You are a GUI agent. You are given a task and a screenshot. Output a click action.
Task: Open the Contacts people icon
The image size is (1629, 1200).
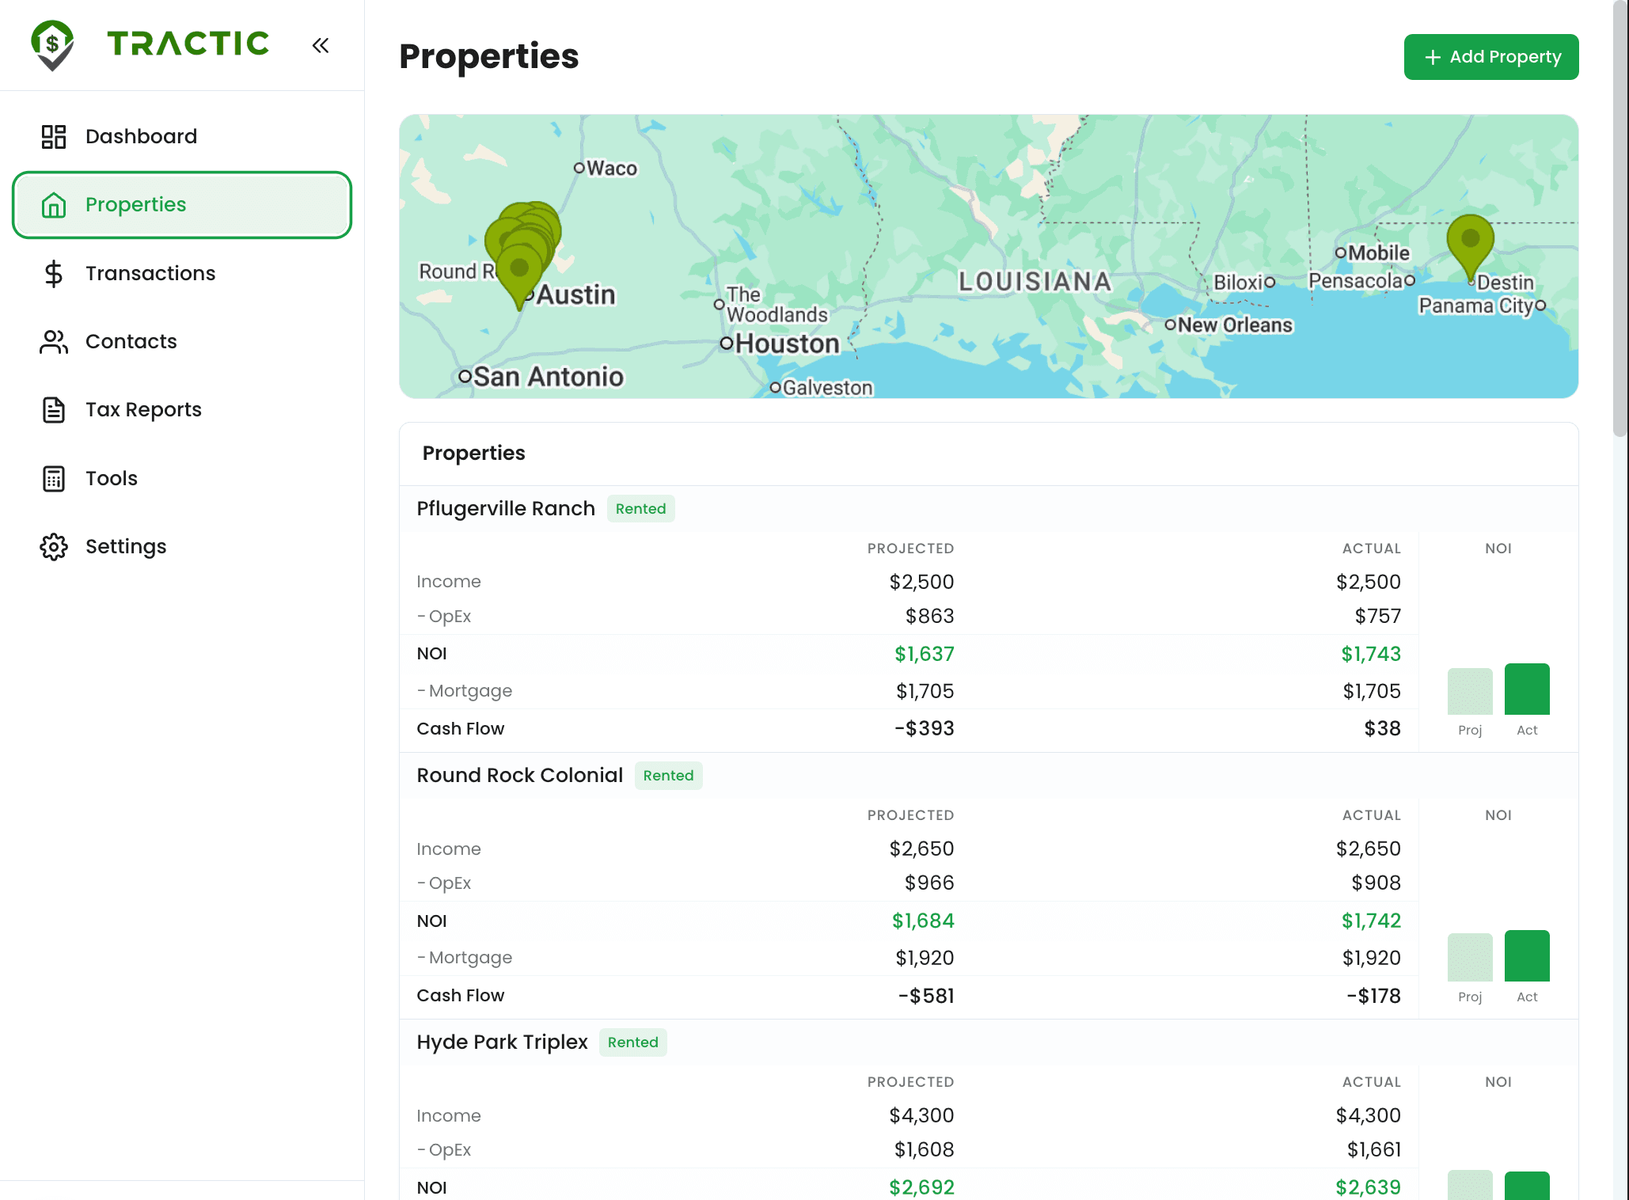click(53, 341)
